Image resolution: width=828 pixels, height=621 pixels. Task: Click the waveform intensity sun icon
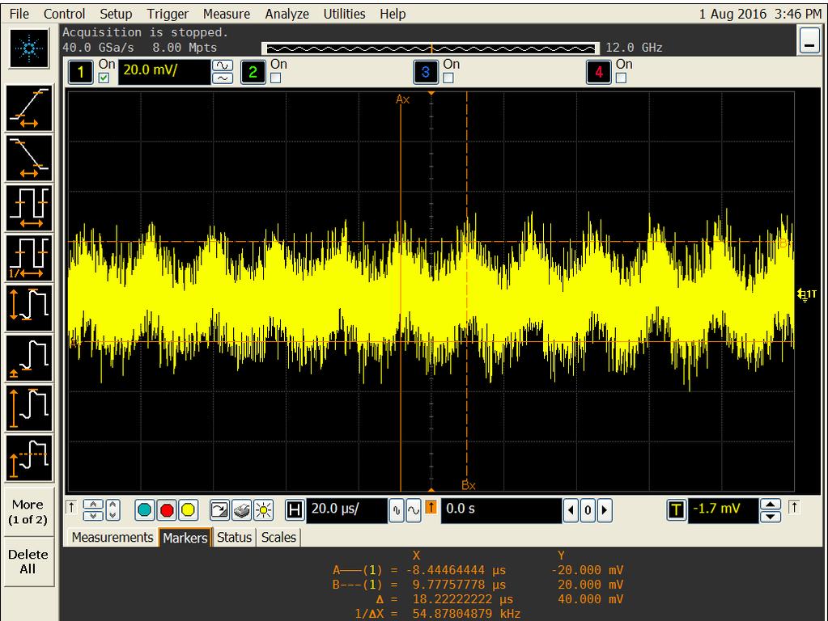pos(263,510)
